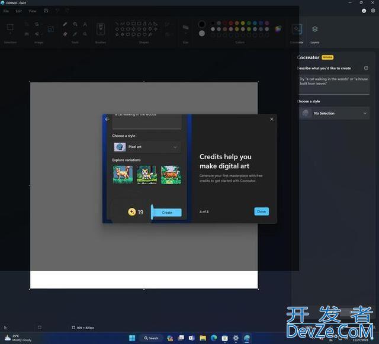This screenshot has width=379, height=344.
Task: Select the secondary gray Color 2 swatch
Action: coord(202,33)
